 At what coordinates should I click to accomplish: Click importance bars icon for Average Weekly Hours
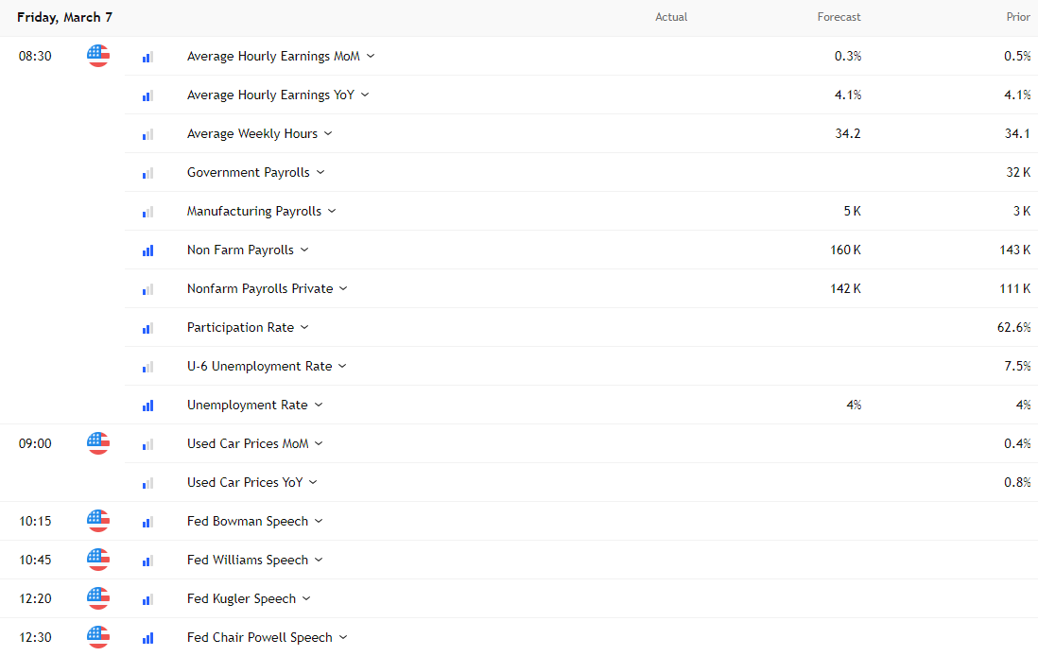147,134
